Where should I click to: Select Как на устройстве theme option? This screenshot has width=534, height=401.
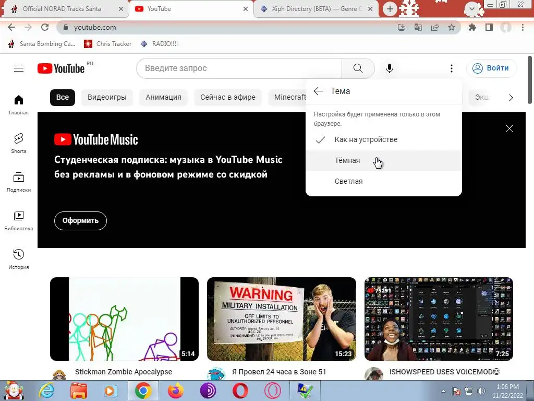[384, 139]
